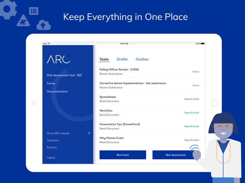Viewport: 245px width, 183px height.
Task: Click the Keep Everything in One Place heading
Action: coord(125,17)
